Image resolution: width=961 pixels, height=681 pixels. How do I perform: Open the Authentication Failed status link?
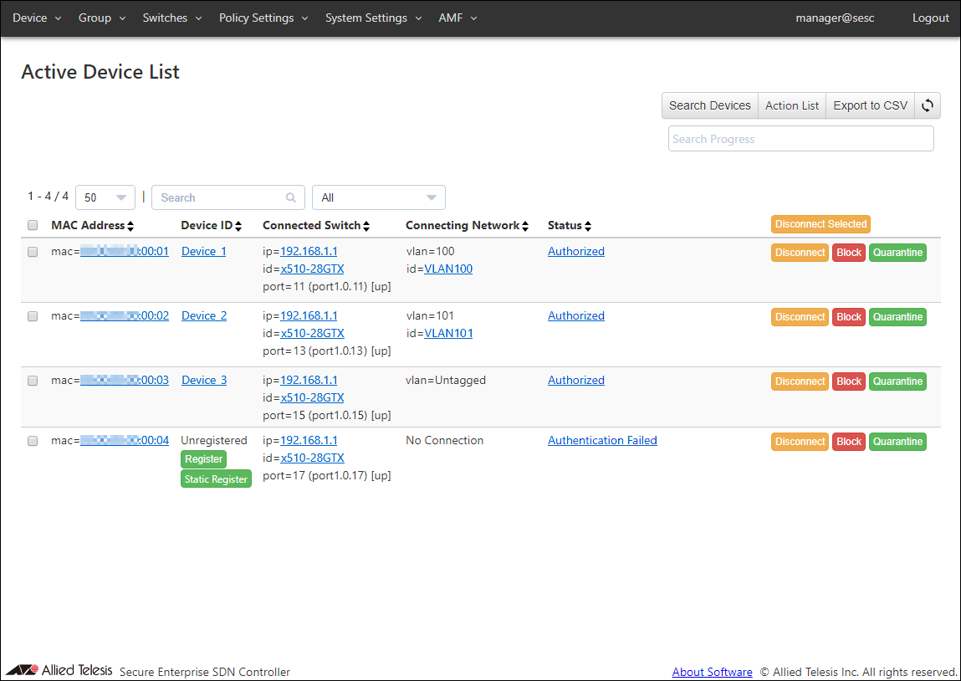602,440
